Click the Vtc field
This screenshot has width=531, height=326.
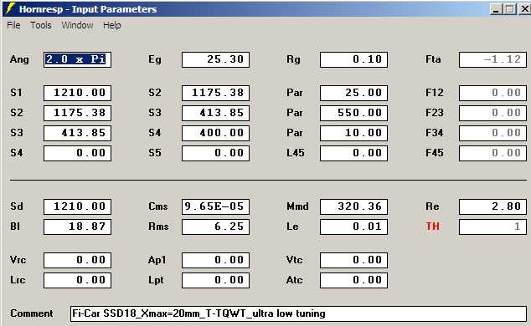tap(353, 260)
